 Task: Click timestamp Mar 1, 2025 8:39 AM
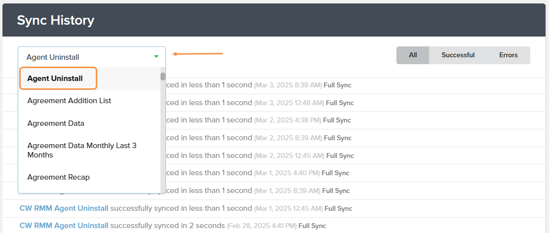[287, 191]
